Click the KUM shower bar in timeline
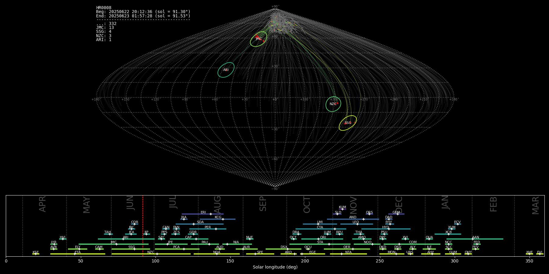 [x=343, y=209]
